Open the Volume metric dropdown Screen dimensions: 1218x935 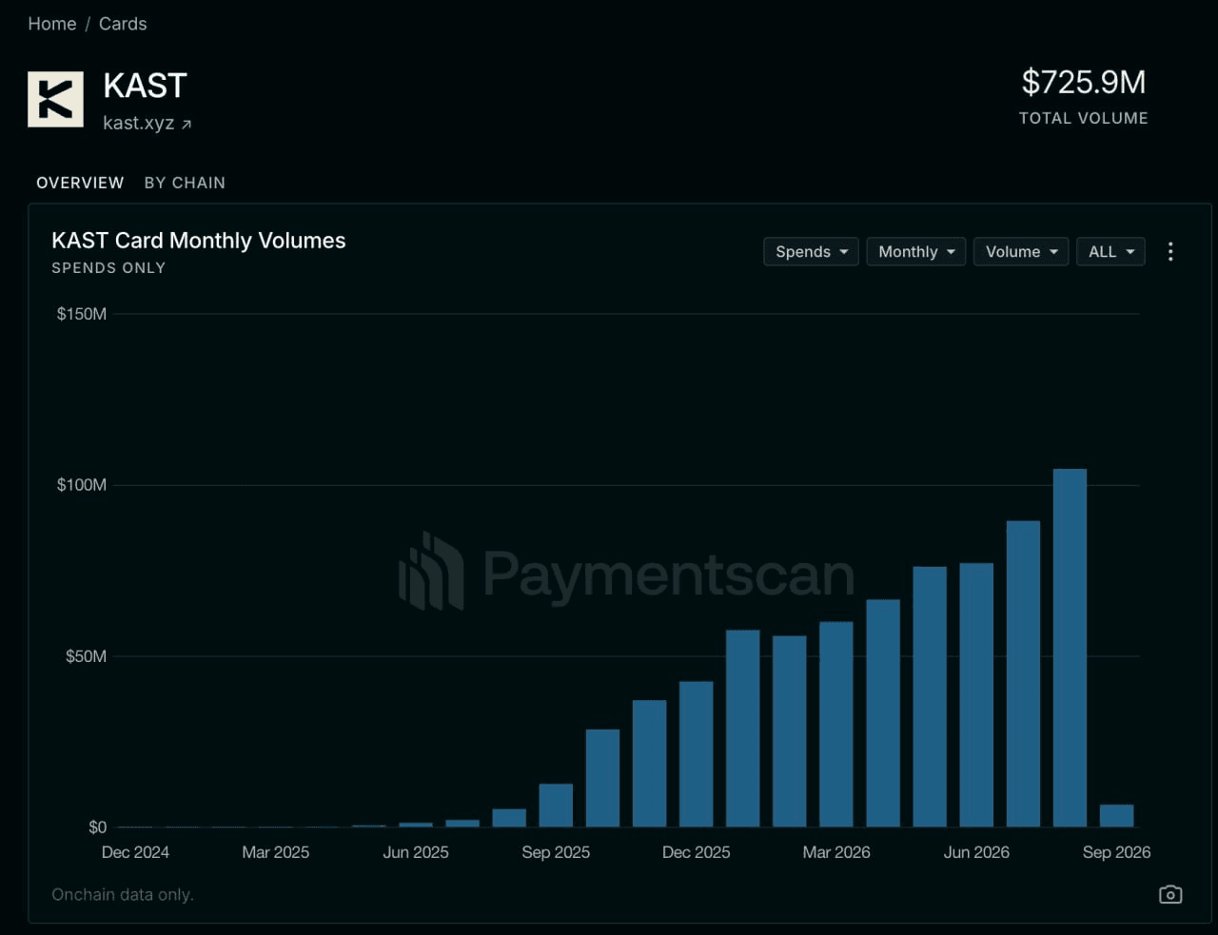coord(1021,251)
